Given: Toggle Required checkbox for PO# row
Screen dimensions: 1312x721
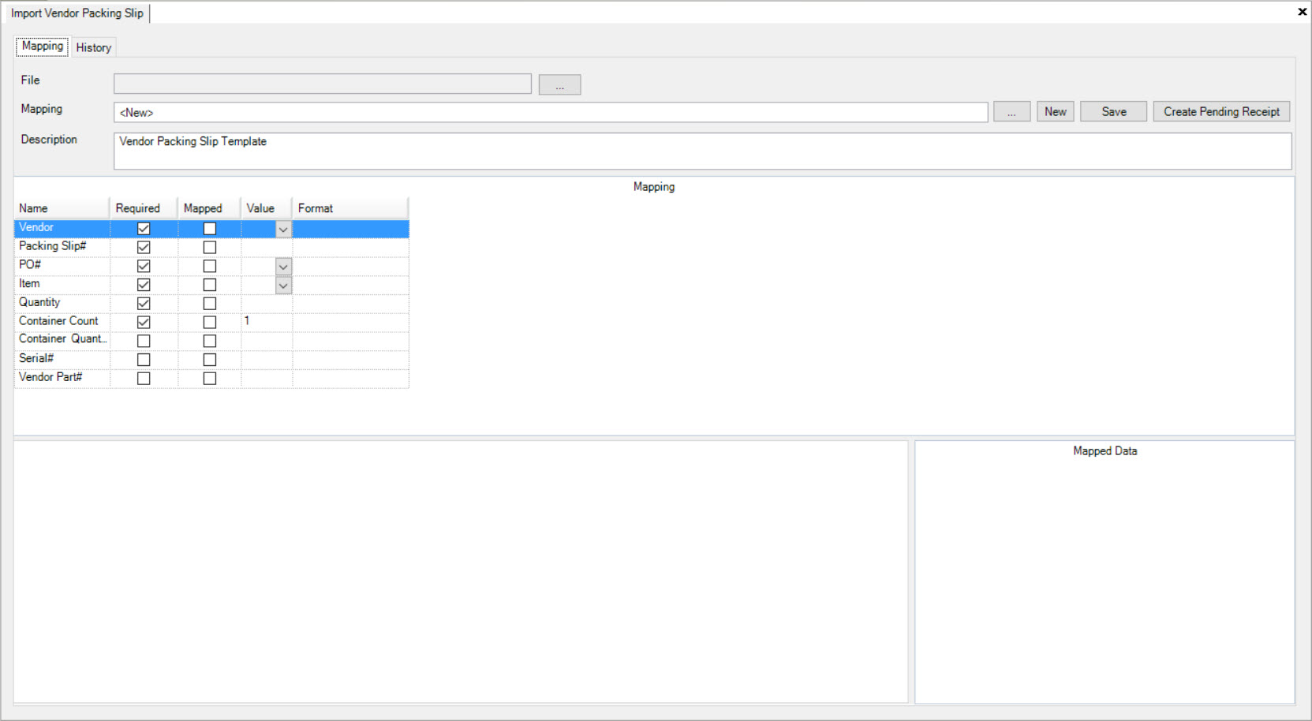Looking at the screenshot, I should tap(144, 266).
